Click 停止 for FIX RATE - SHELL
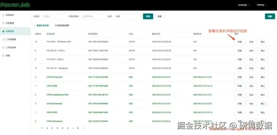Screen dimensions: 277x135 click(263, 60)
